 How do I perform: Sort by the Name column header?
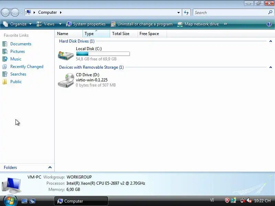pos(69,34)
